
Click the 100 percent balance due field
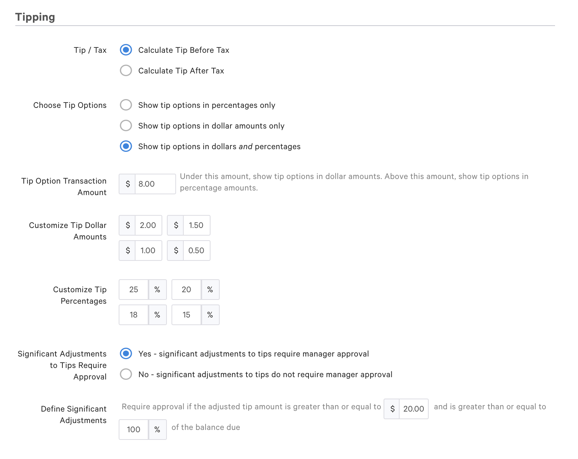pos(133,430)
